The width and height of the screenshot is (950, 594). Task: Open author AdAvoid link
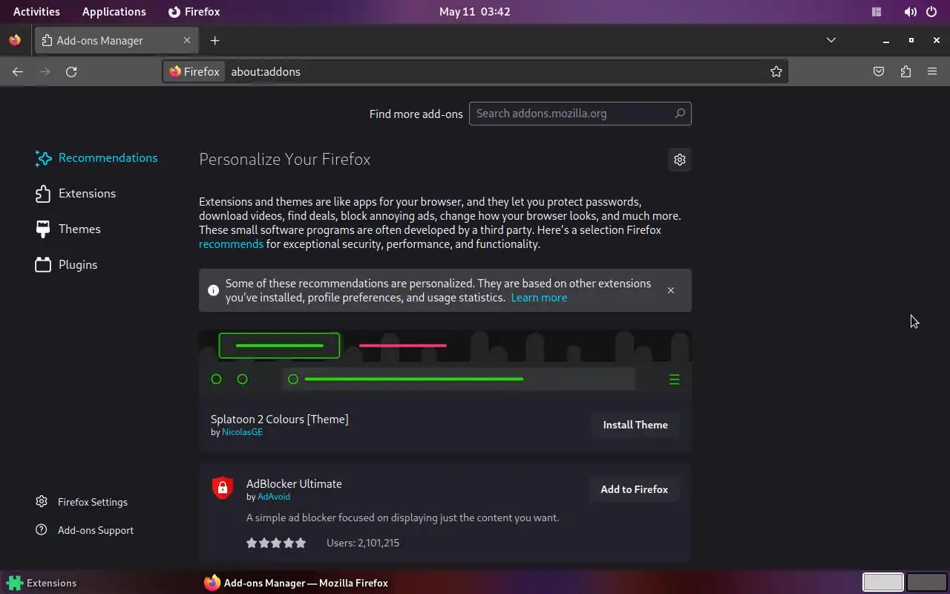pyautogui.click(x=274, y=497)
